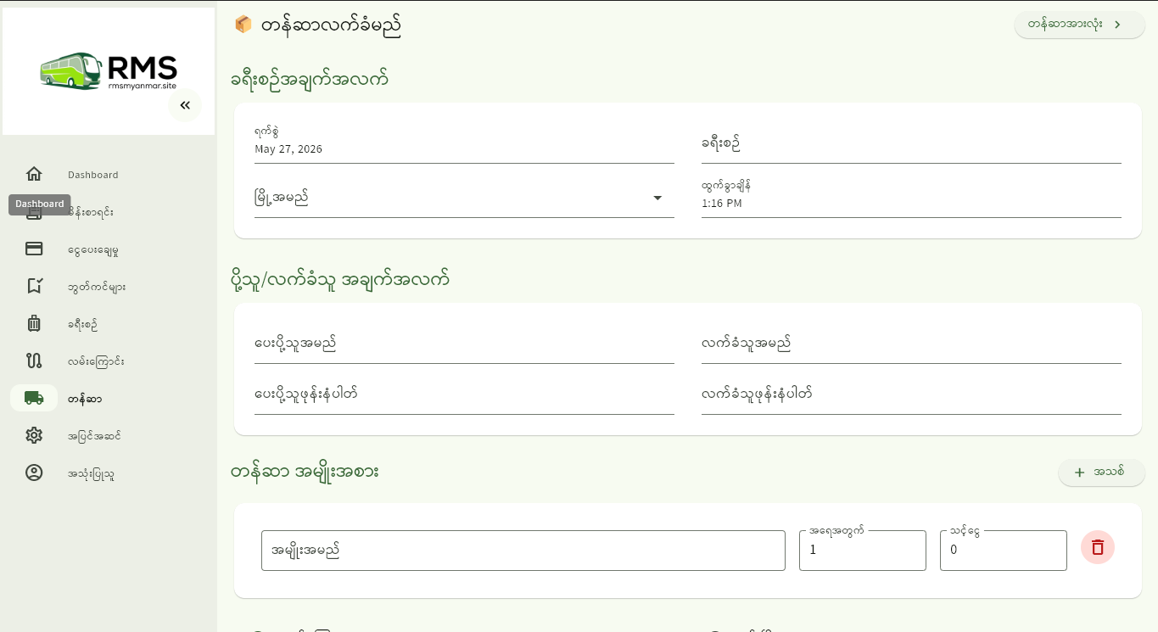
Task: Click the quantity field with value 1
Action: click(863, 551)
